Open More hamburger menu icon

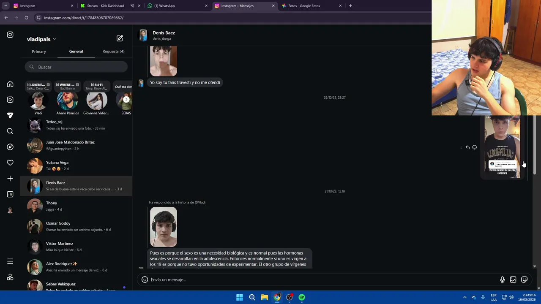point(10,261)
